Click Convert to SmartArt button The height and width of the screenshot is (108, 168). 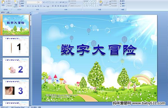click(75, 6)
